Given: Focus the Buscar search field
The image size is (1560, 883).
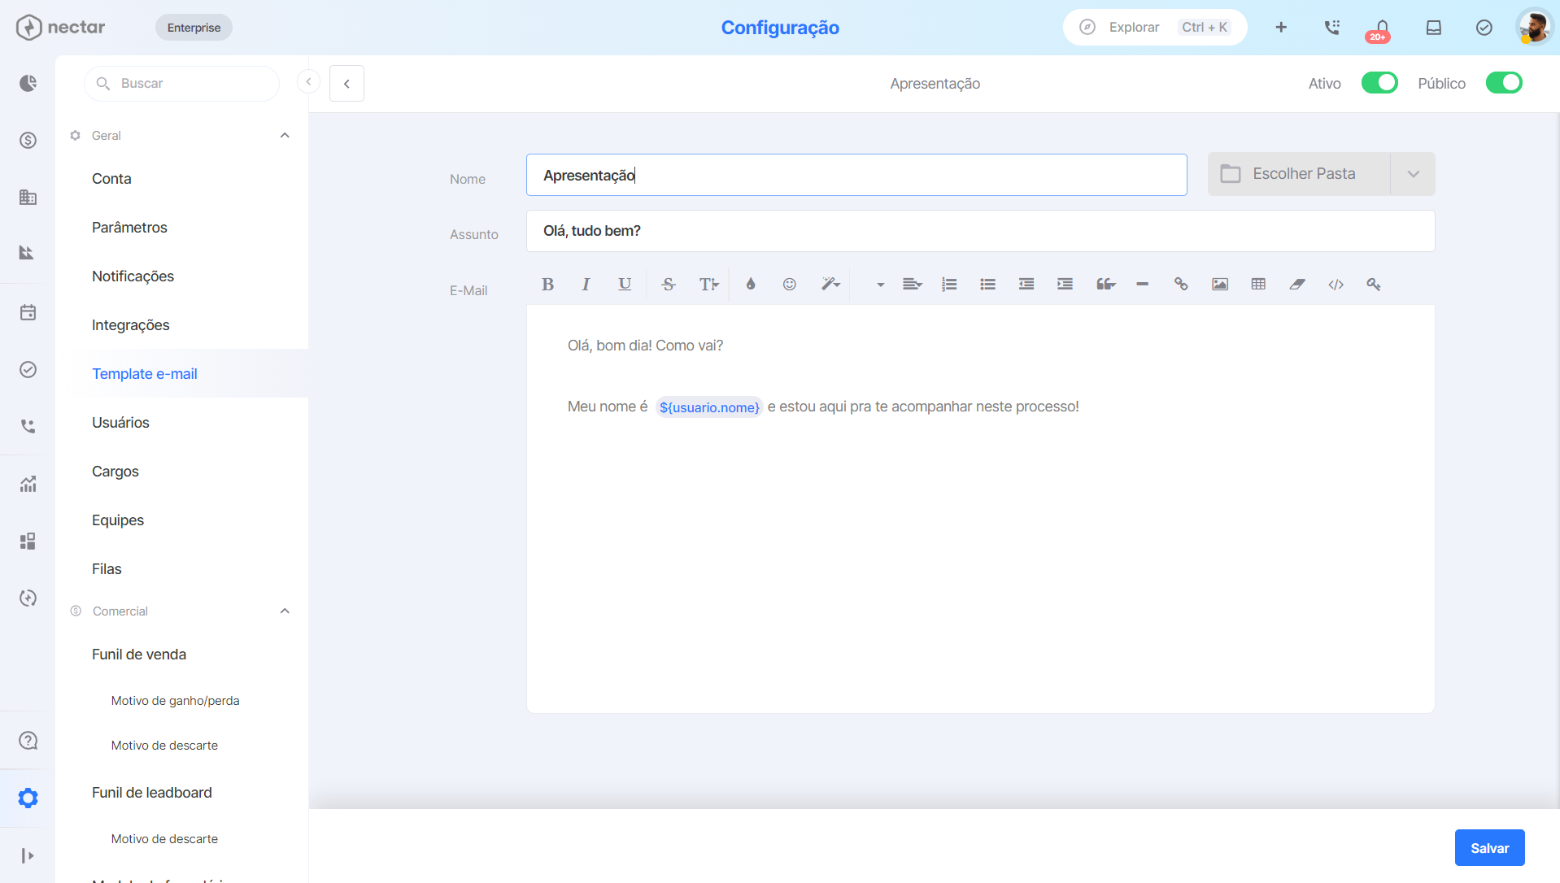Looking at the screenshot, I should (181, 83).
